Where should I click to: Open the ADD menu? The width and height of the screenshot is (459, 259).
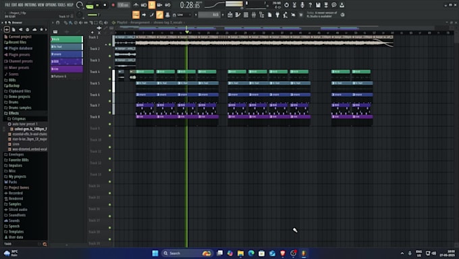click(x=20, y=5)
